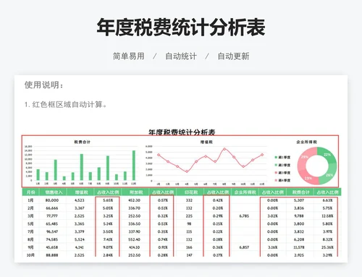This screenshot has width=362, height=277.
Task: Click the 企业所得税 table column header
Action: [x=245, y=192]
